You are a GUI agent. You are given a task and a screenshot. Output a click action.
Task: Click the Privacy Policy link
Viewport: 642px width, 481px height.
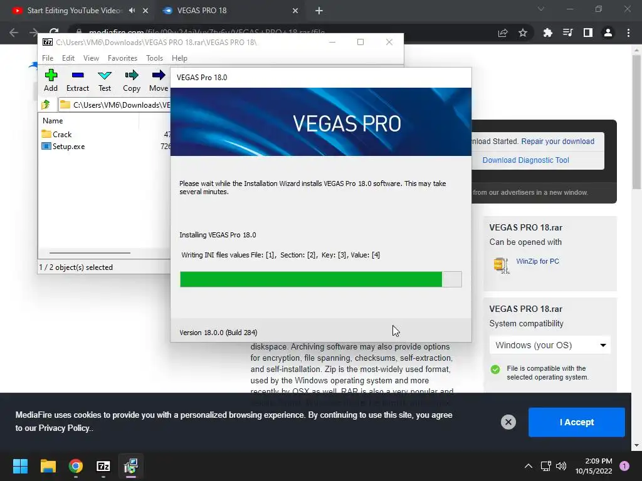[x=64, y=428]
